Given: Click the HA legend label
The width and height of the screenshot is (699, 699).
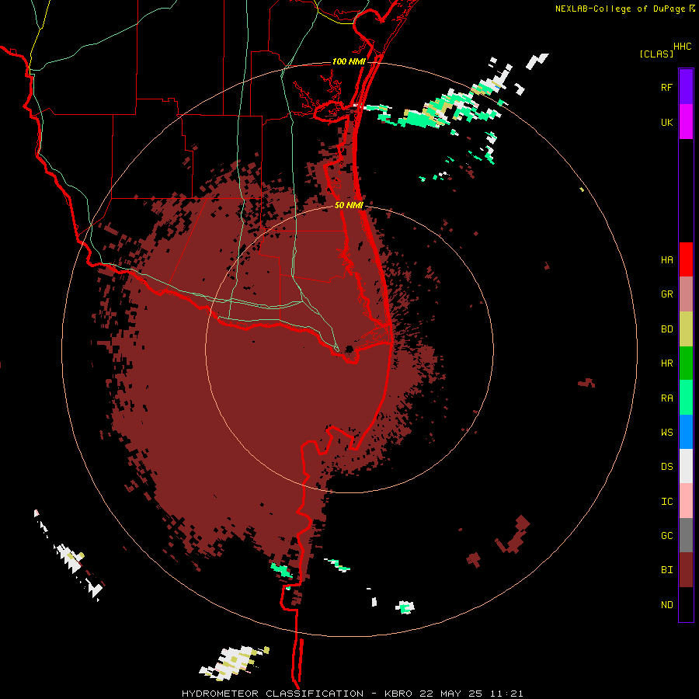Looking at the screenshot, I should tap(667, 260).
